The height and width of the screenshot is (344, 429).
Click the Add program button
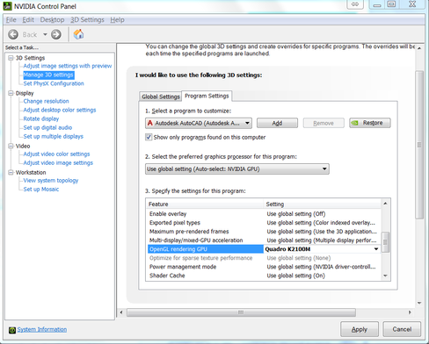tap(277, 123)
